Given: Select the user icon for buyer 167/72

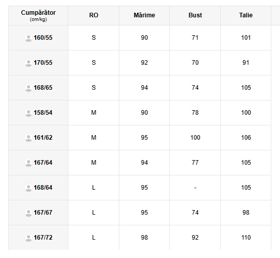Looking at the screenshot, I should pyautogui.click(x=29, y=238).
